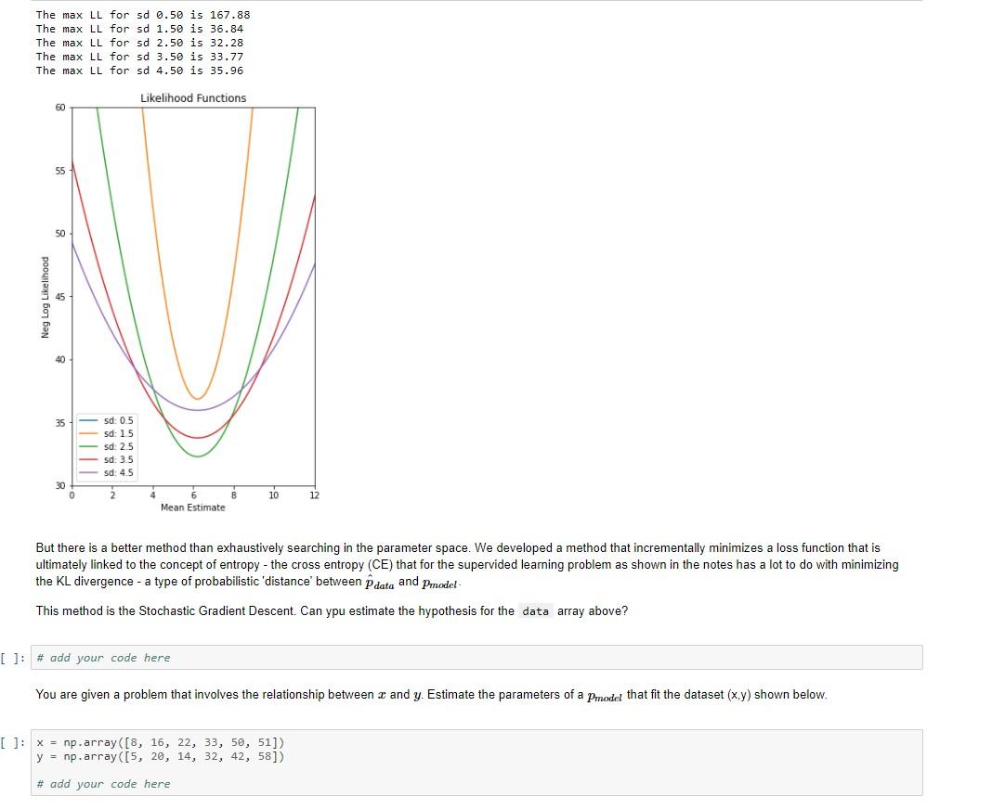Viewport: 1005px width, 809px height.
Task: Select the max LL output for sd 4.50
Action: click(x=144, y=71)
